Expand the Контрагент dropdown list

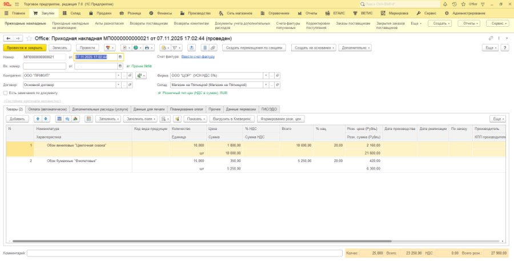(x=118, y=76)
